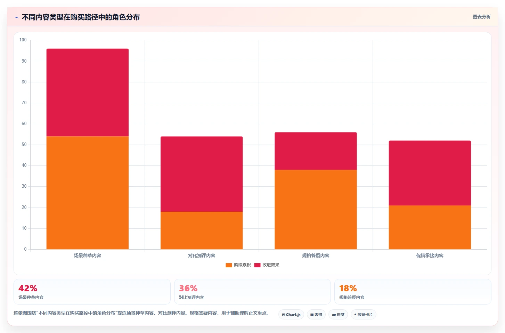Click the icon inside the Chart.js chip
This screenshot has width=505, height=333.
(284, 315)
